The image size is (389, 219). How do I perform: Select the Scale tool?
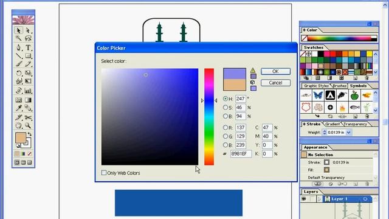click(28, 73)
